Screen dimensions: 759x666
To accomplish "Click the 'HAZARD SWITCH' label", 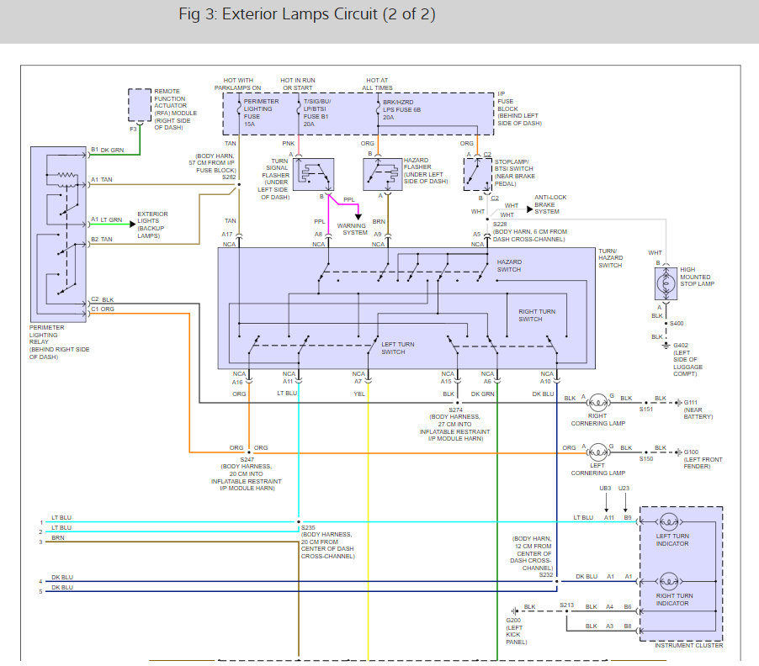I will point(509,266).
